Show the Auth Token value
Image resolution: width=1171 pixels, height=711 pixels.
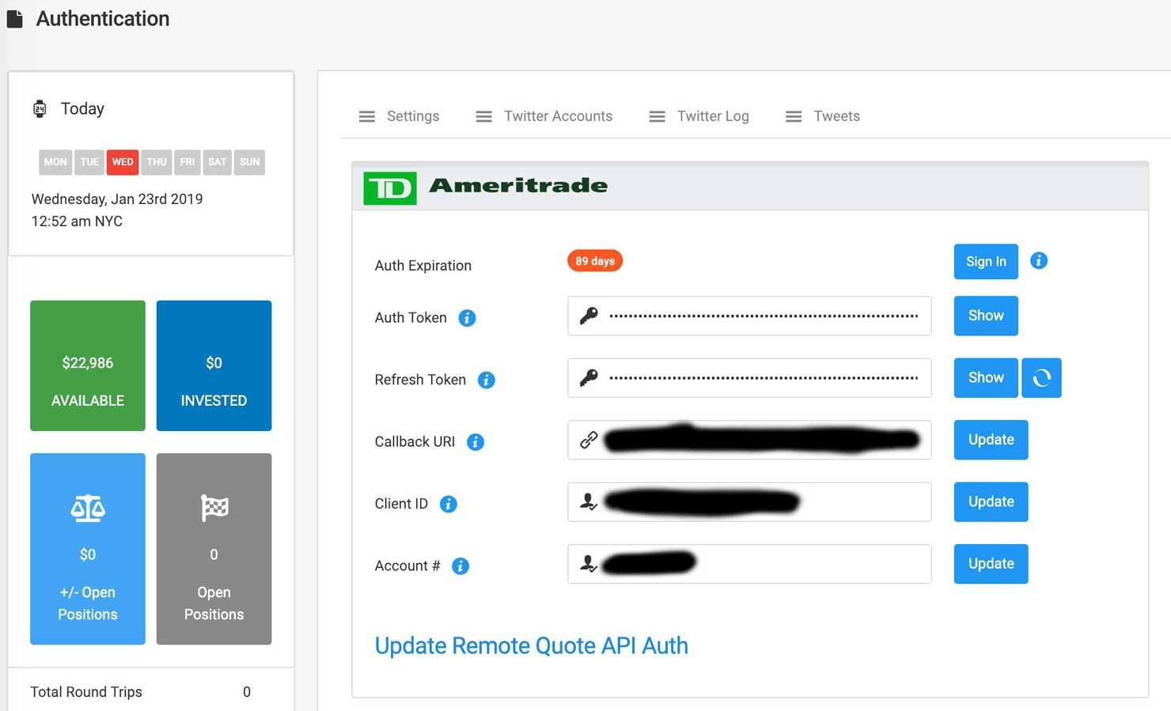pyautogui.click(x=986, y=316)
